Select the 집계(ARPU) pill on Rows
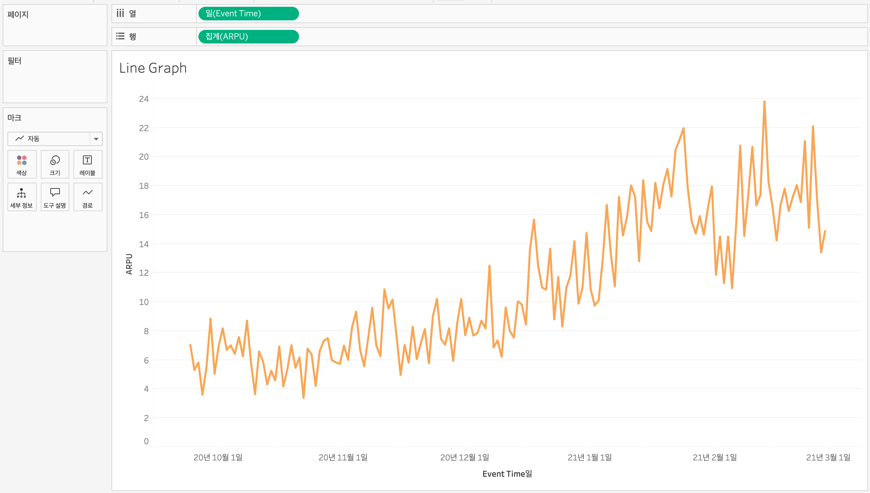 pyautogui.click(x=248, y=36)
